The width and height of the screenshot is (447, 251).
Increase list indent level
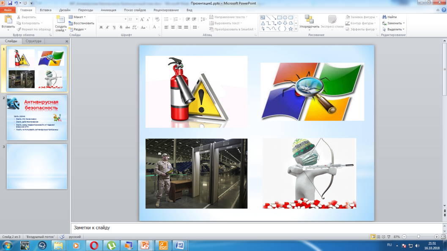(194, 19)
